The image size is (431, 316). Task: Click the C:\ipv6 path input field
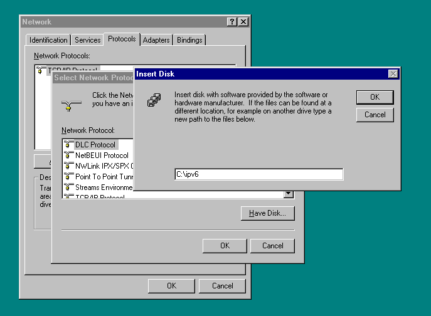(258, 174)
